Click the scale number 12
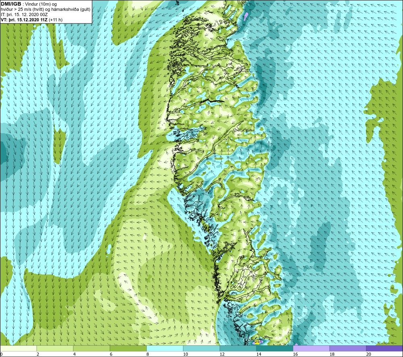 (x=222, y=354)
